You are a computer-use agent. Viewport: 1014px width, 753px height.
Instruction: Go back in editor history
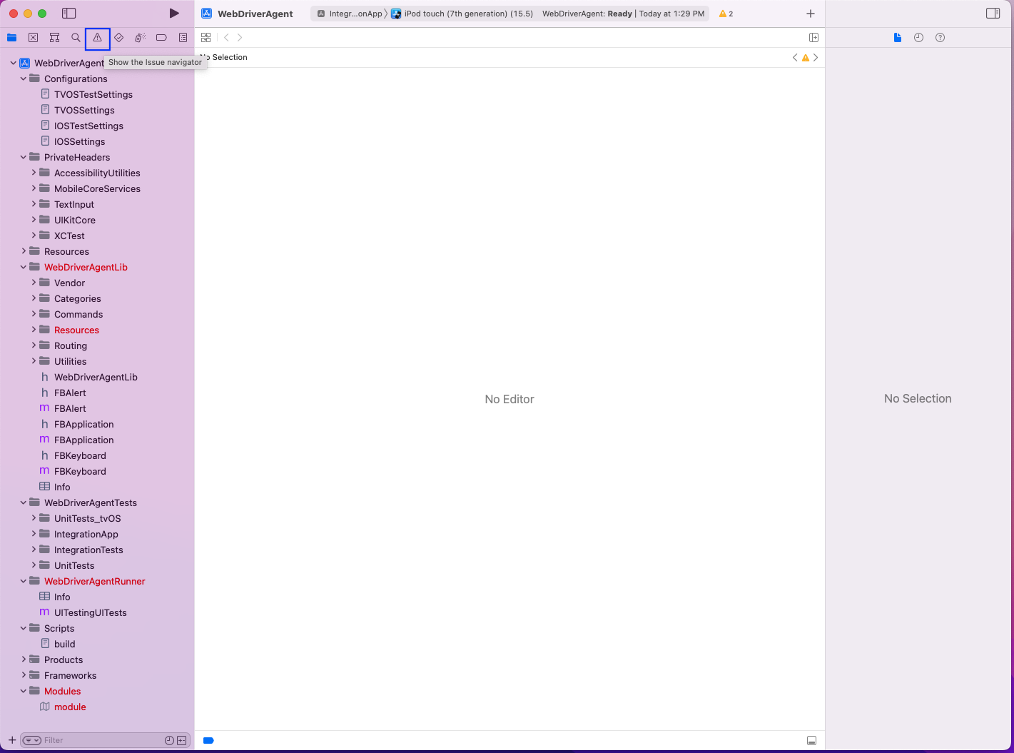(226, 38)
